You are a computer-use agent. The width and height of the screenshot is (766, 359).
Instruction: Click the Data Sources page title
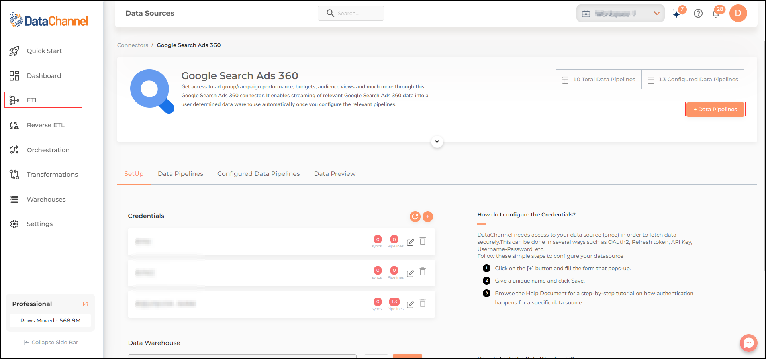150,13
